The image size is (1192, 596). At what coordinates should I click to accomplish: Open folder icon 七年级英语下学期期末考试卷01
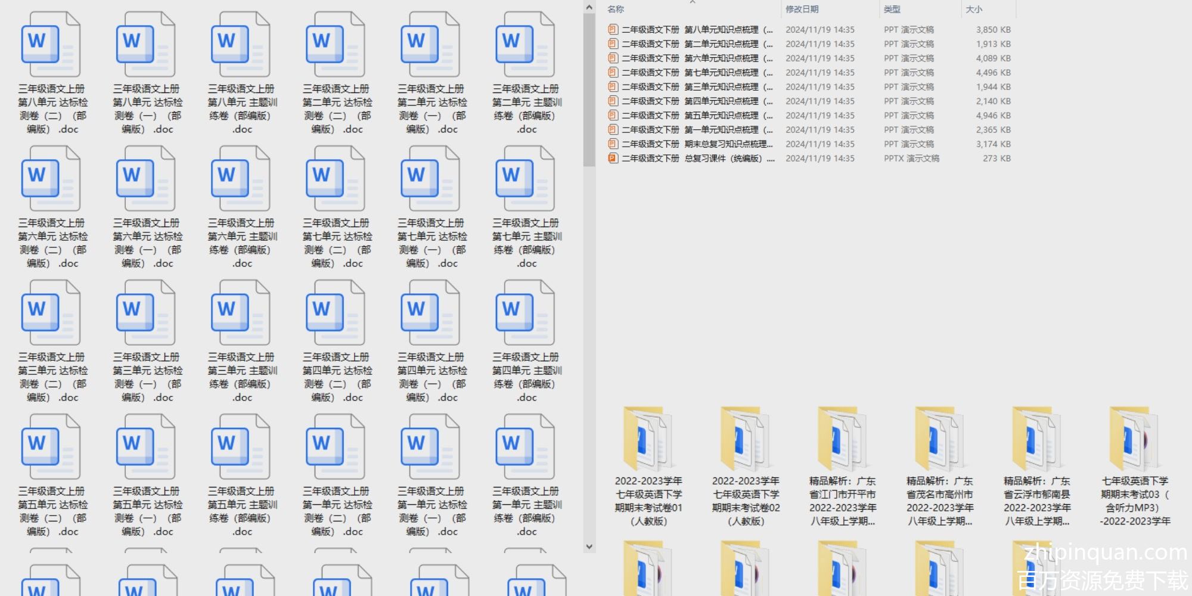648,439
